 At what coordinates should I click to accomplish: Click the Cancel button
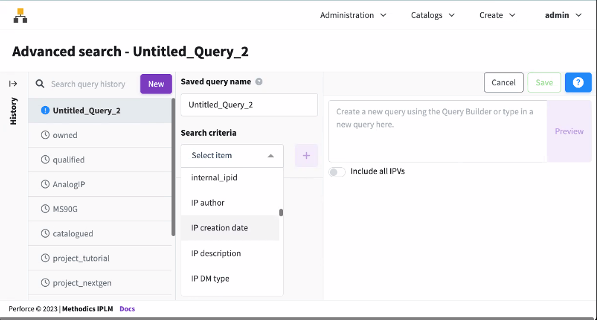503,83
